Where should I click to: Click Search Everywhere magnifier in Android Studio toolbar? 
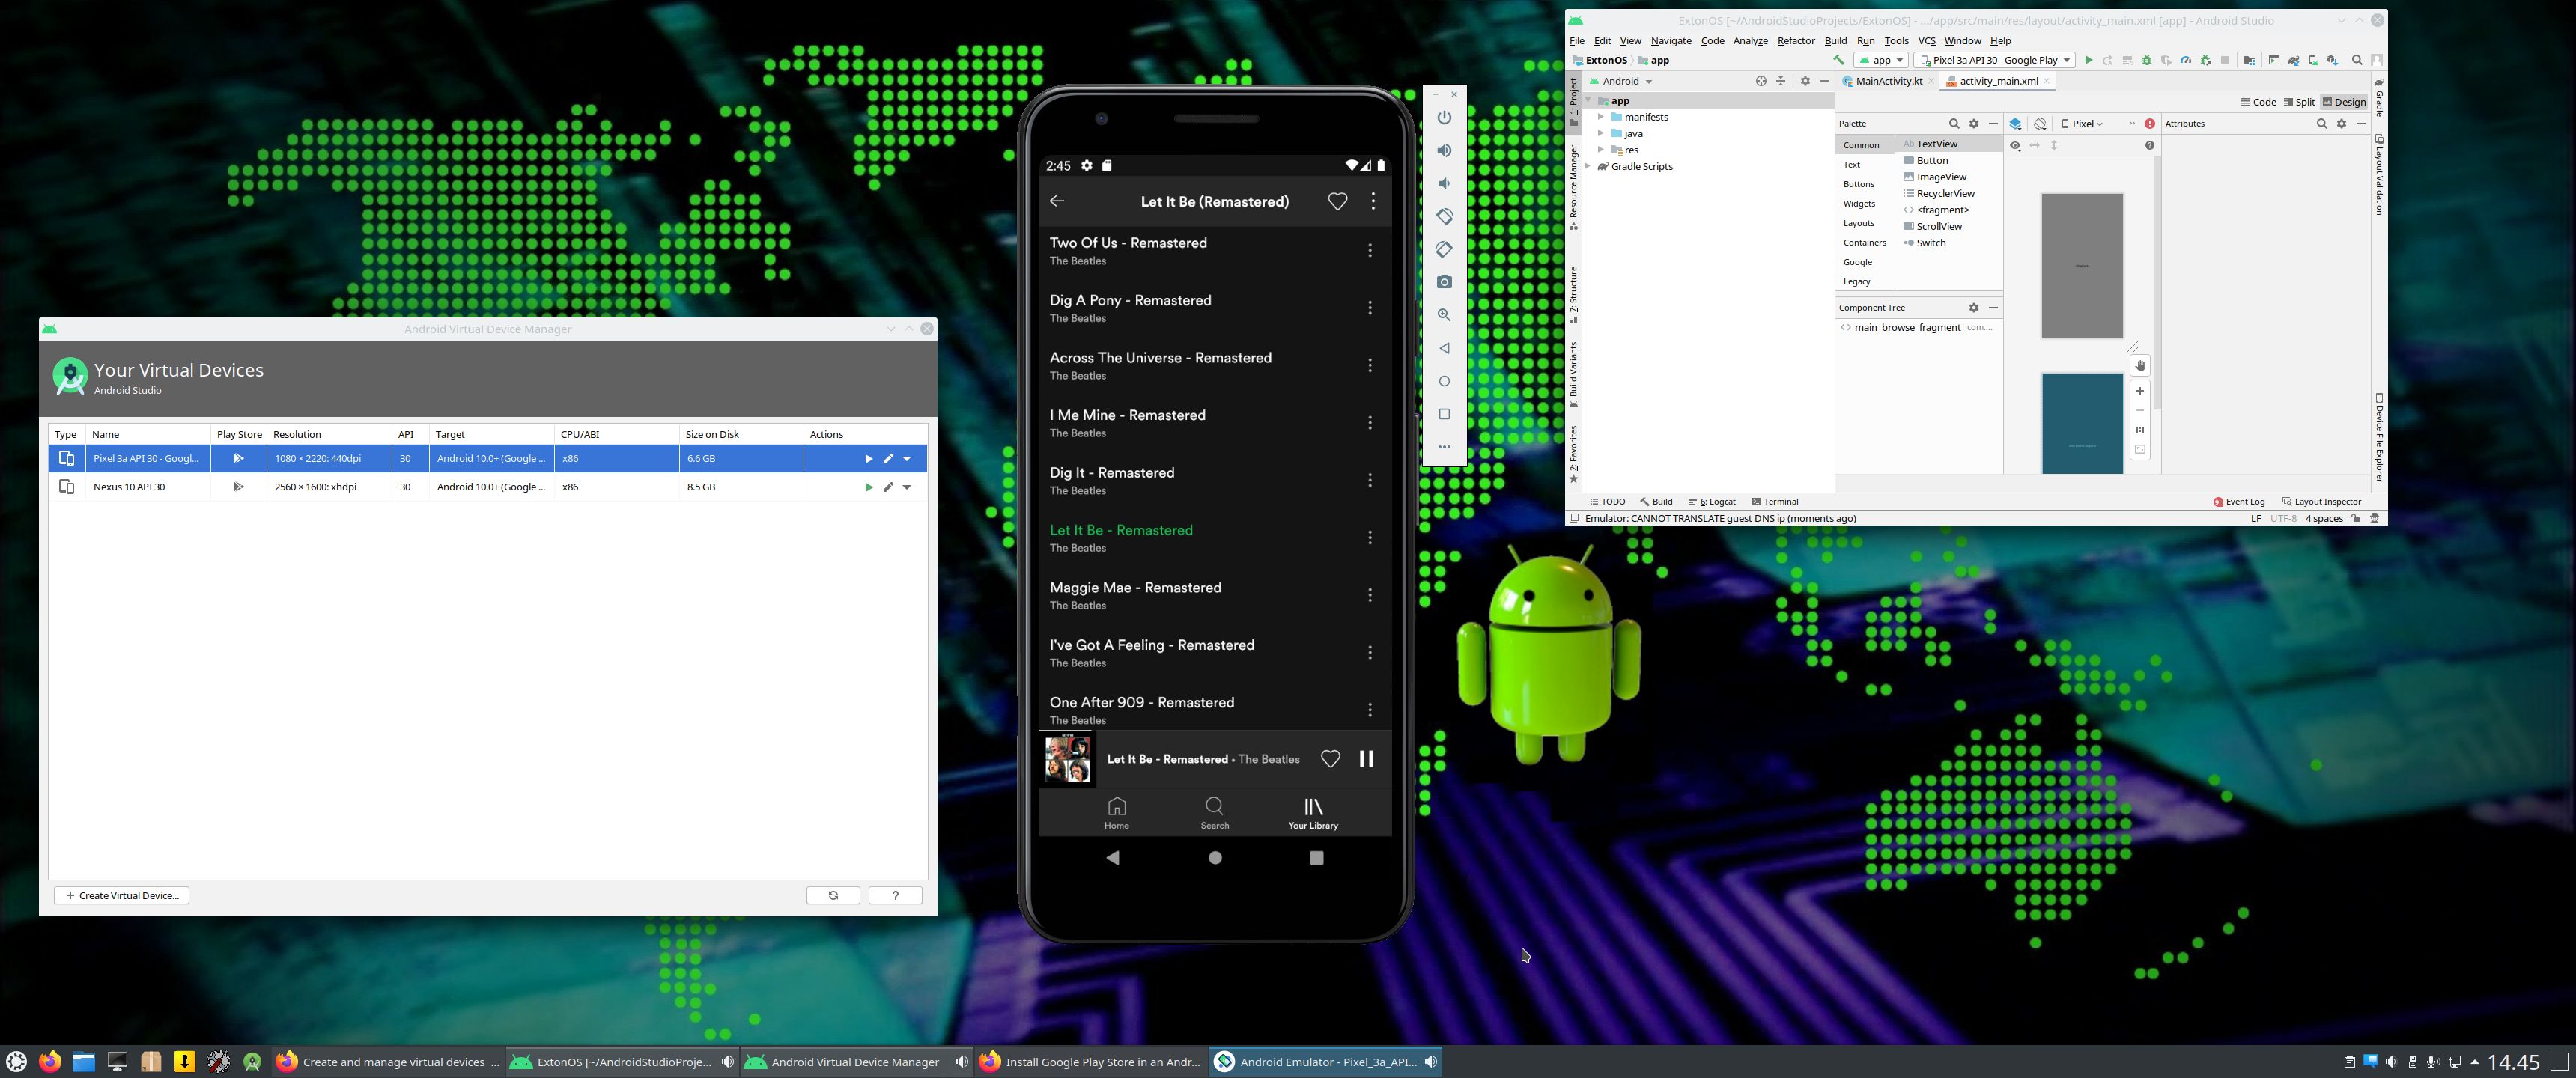(x=2357, y=60)
